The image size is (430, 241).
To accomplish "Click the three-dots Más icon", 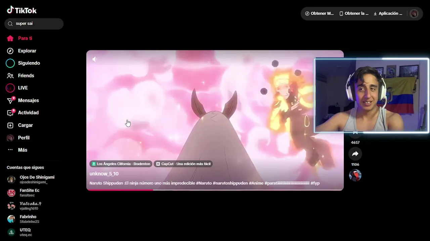I will click(x=10, y=150).
